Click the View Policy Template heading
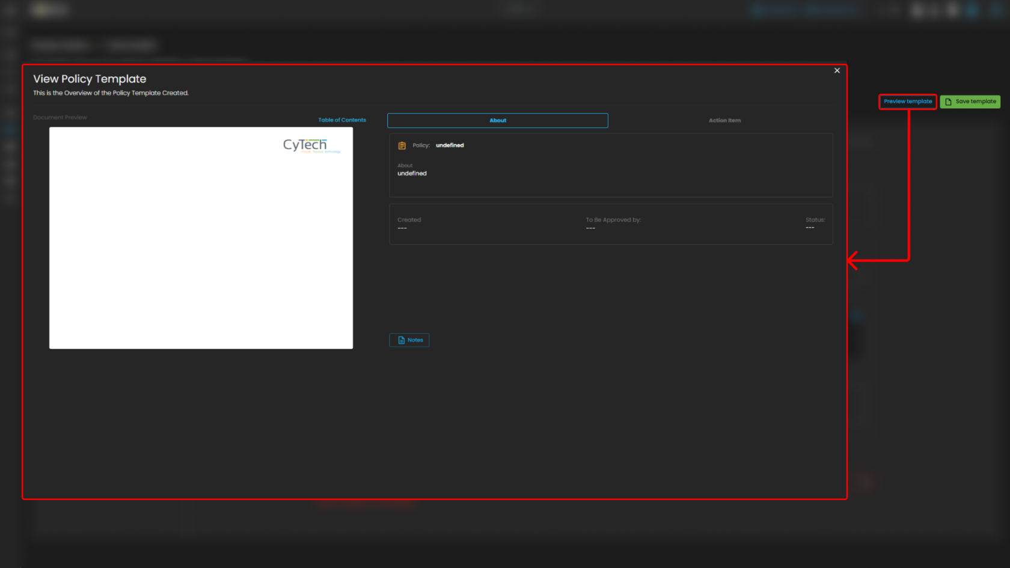This screenshot has height=568, width=1010. pyautogui.click(x=90, y=79)
